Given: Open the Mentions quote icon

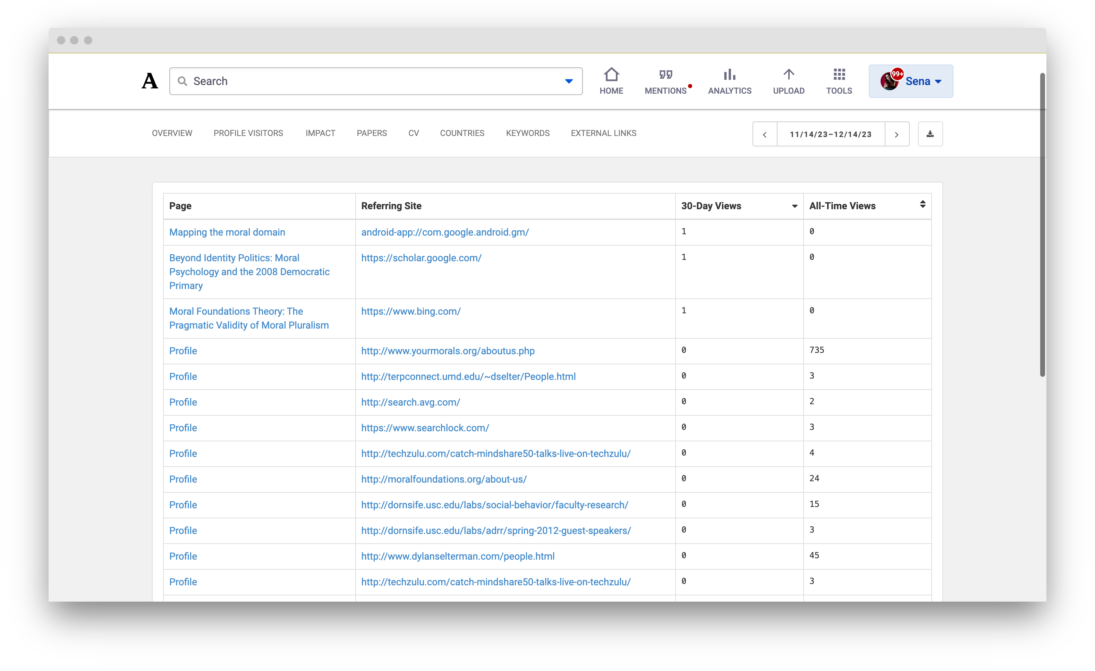Looking at the screenshot, I should point(665,74).
